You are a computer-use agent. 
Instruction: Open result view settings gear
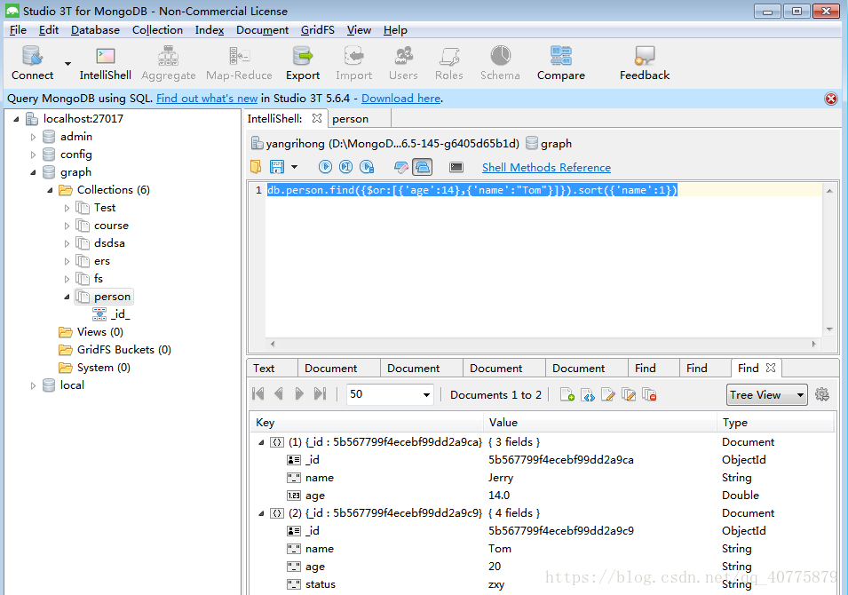822,395
